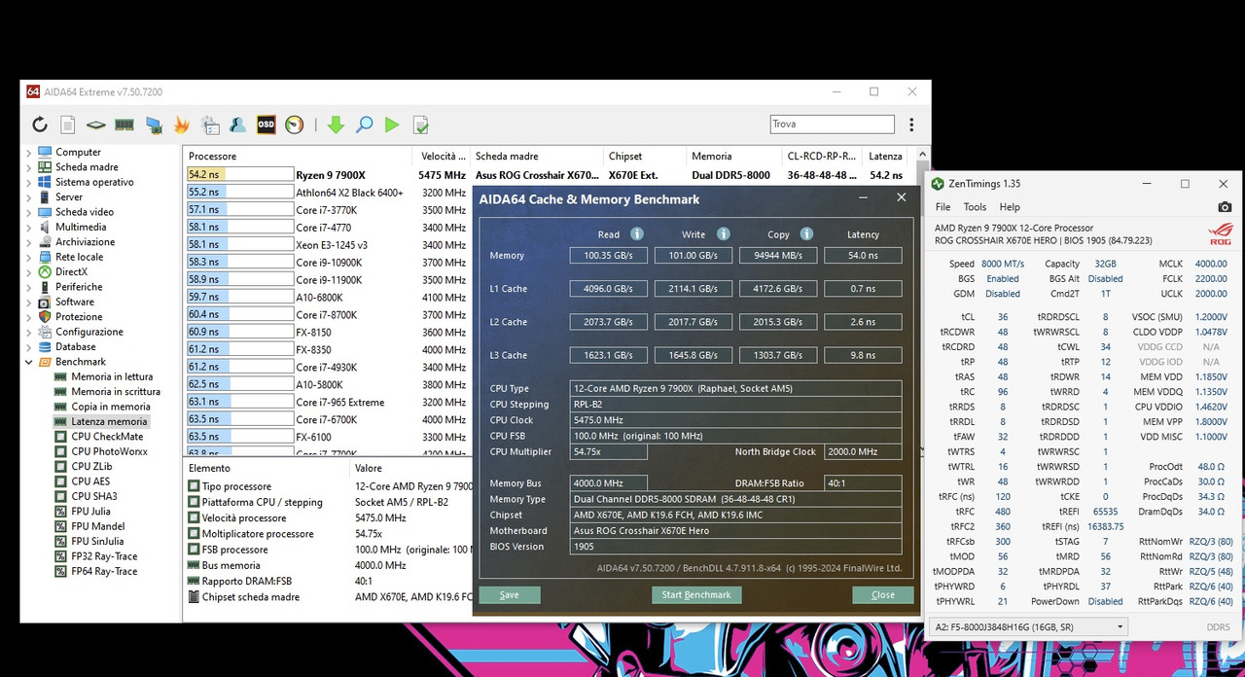Select the Xeon E3-1245 v3 result row
Image resolution: width=1245 pixels, height=677 pixels.
click(328, 244)
